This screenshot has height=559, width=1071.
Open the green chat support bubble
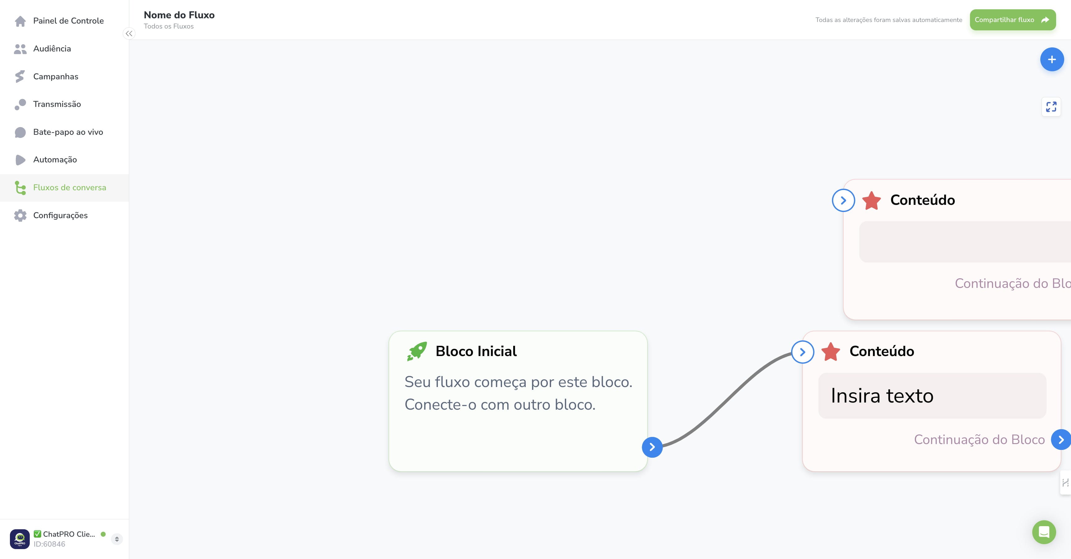pyautogui.click(x=1043, y=532)
